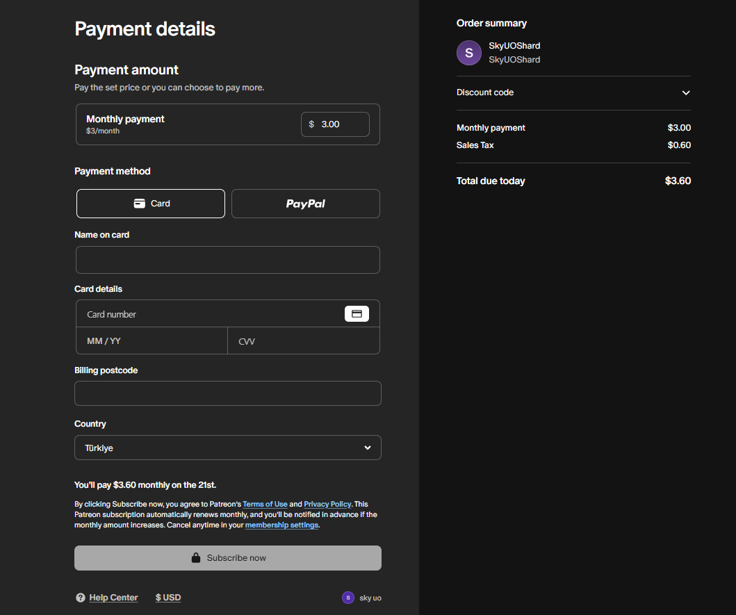Select Card as payment method

click(x=151, y=204)
